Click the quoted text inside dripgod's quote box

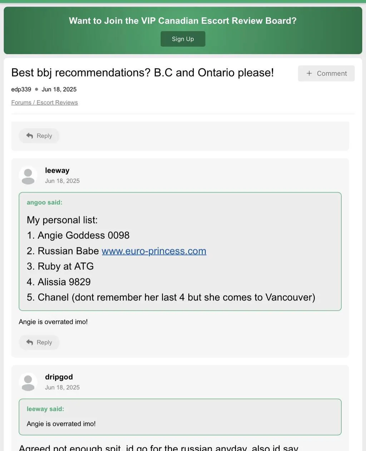tap(61, 424)
